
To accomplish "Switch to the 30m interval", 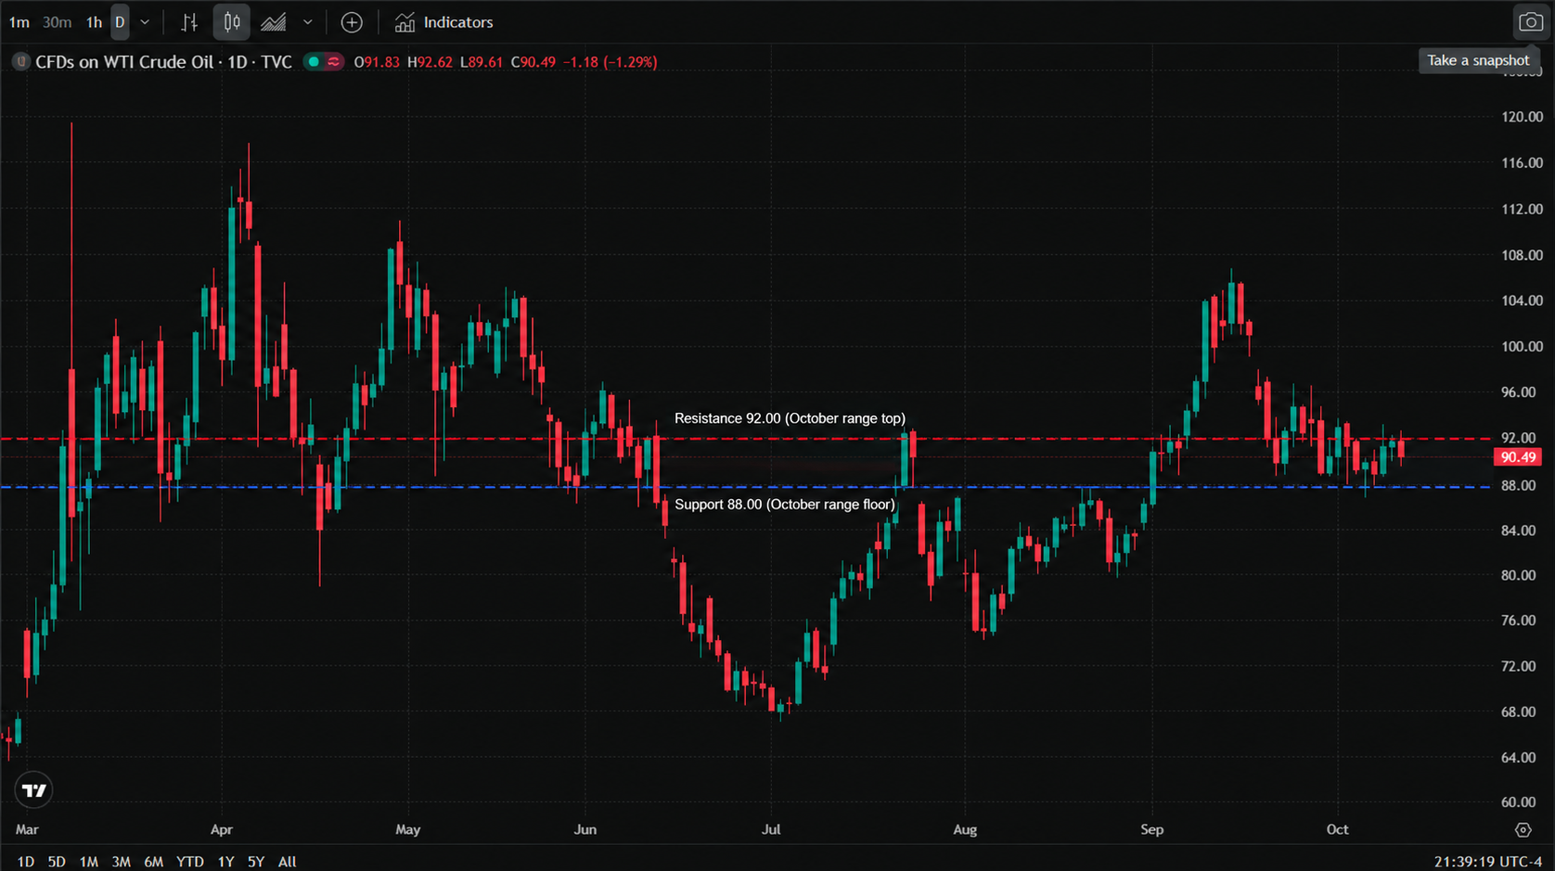I will pyautogui.click(x=58, y=22).
